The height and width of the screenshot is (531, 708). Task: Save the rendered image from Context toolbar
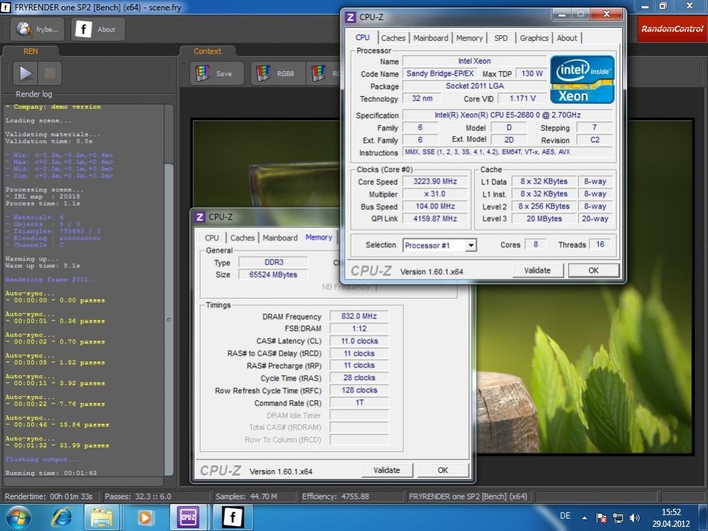pos(216,73)
